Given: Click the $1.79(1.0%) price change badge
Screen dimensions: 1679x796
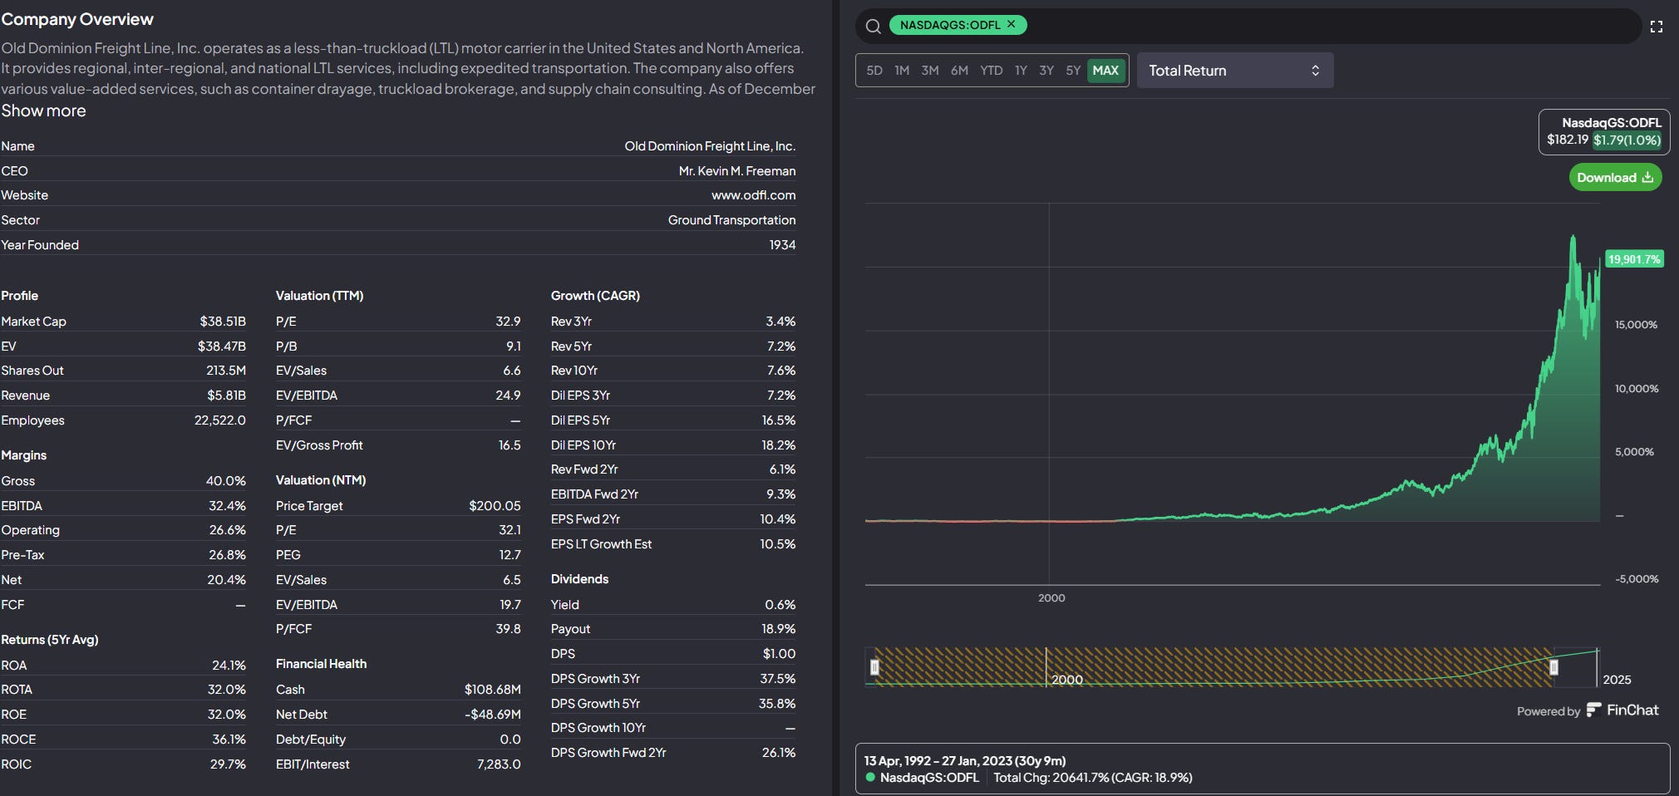Looking at the screenshot, I should pyautogui.click(x=1627, y=140).
